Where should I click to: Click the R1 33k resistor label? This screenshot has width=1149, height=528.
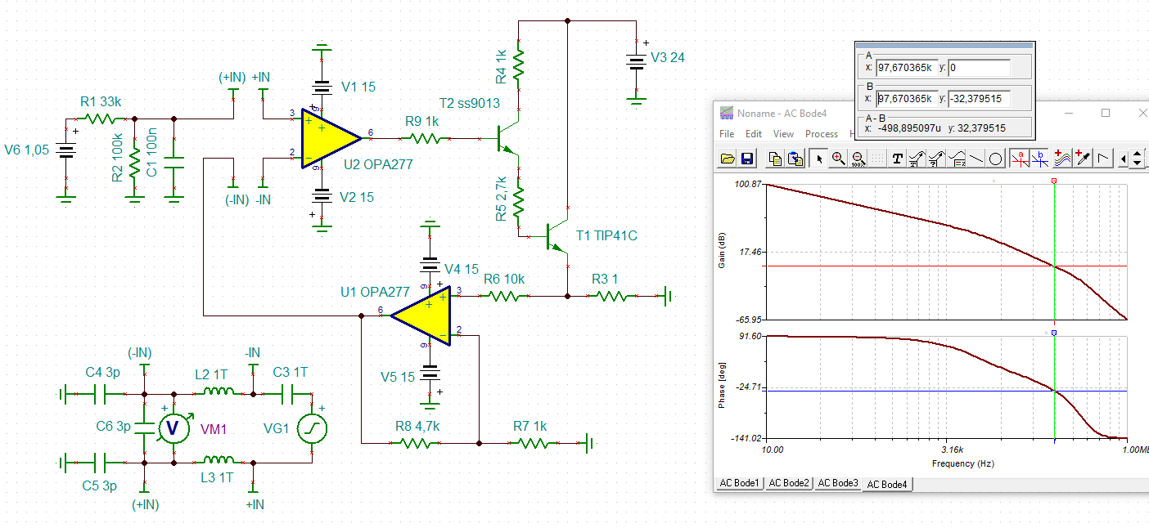click(x=101, y=102)
